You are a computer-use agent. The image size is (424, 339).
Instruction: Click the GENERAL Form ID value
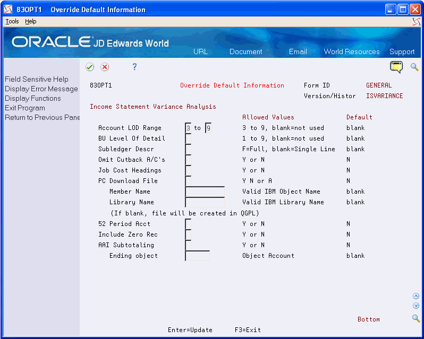coord(378,85)
